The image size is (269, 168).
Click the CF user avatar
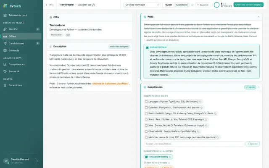coord(6,161)
